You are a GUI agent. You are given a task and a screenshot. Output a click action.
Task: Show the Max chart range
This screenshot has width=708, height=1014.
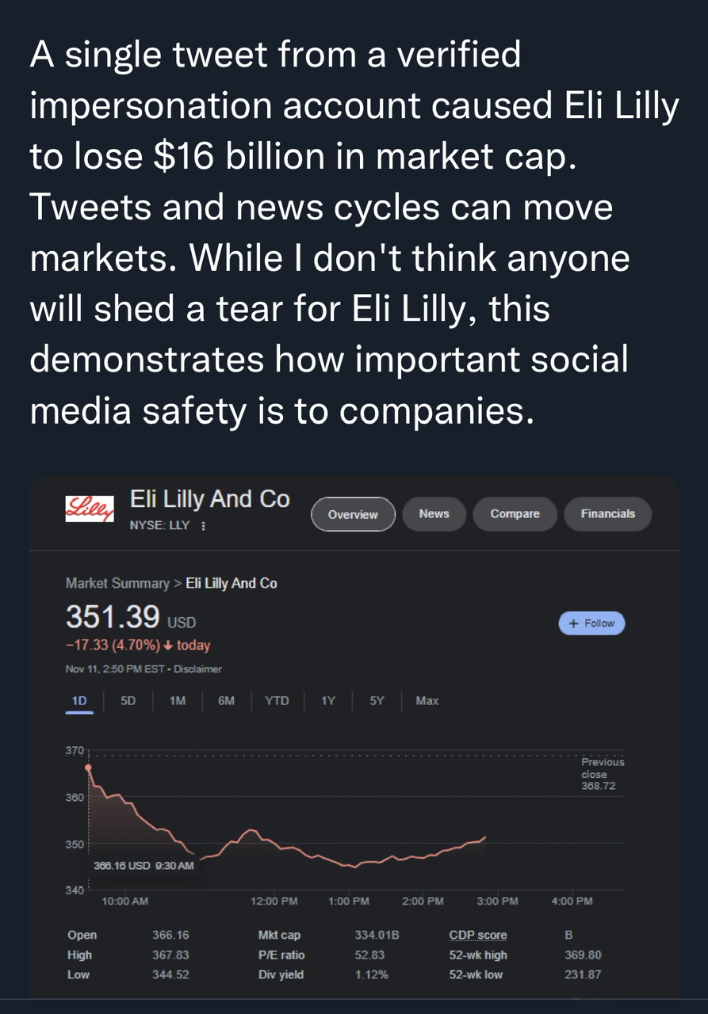coord(427,700)
